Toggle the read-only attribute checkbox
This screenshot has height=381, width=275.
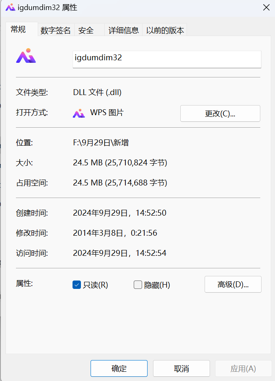click(76, 284)
